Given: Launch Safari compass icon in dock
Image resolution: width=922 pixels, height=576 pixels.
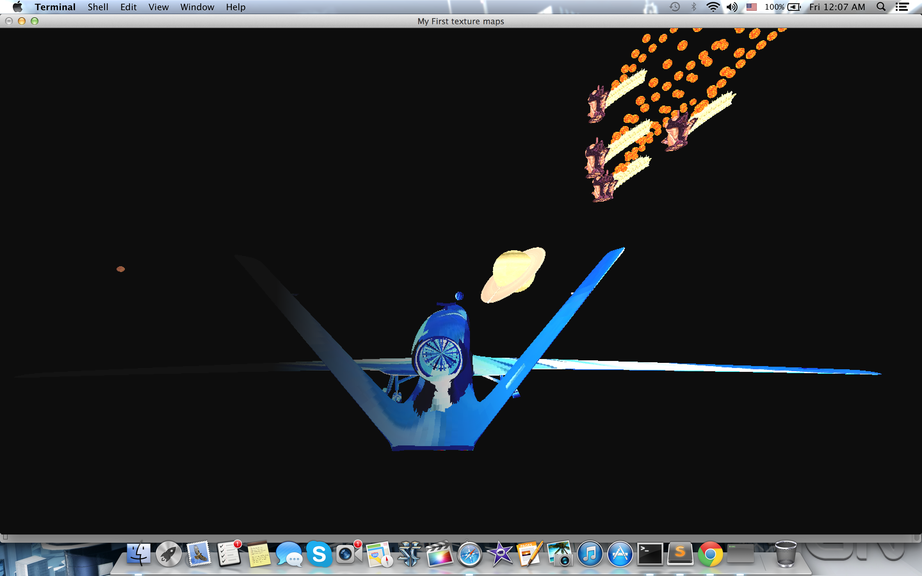Looking at the screenshot, I should 469,554.
